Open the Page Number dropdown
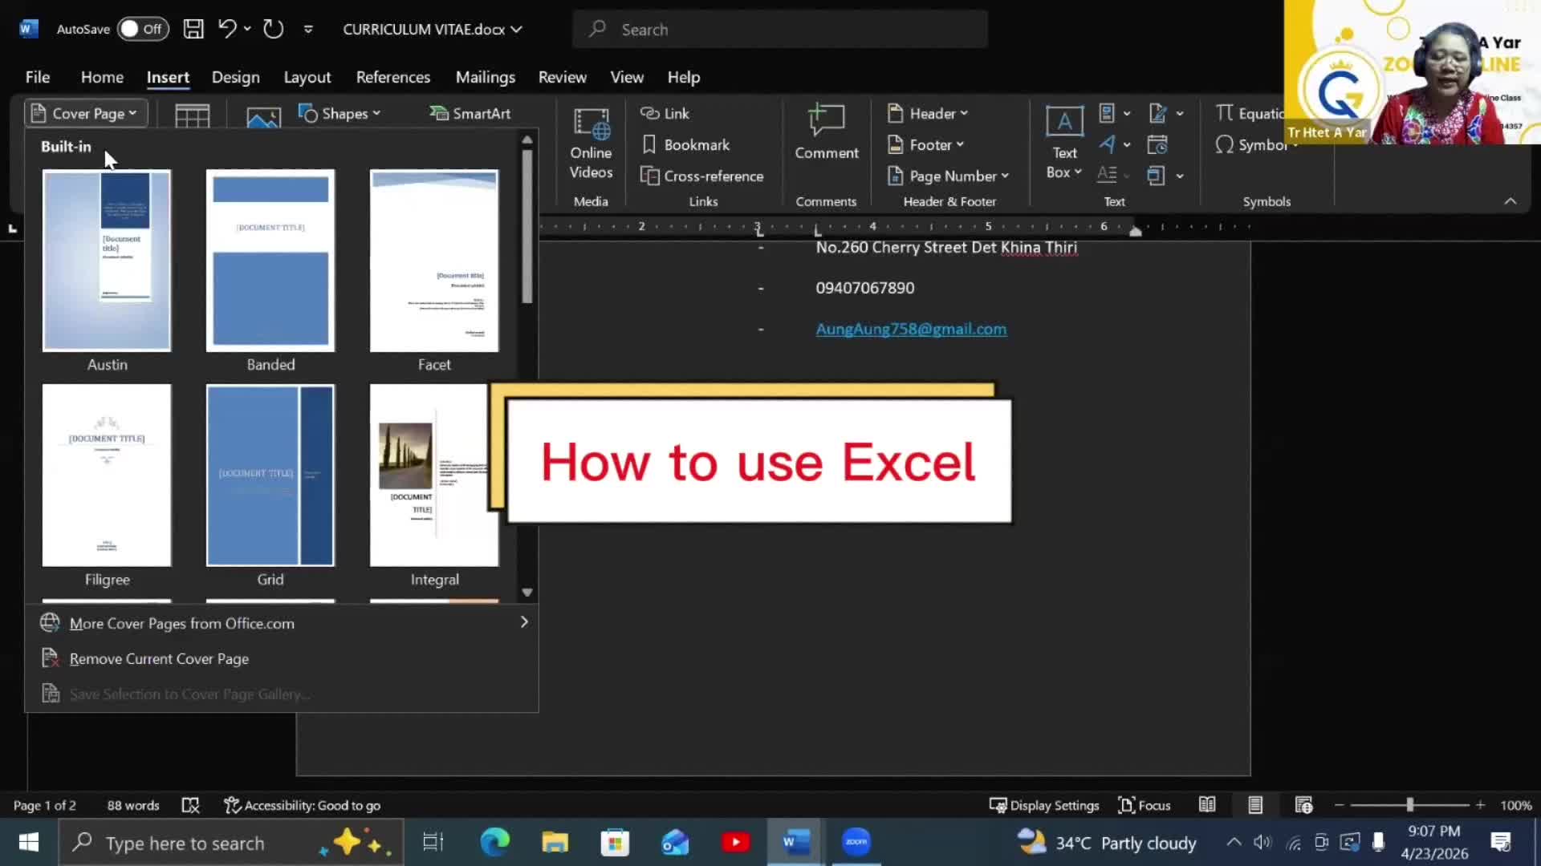The width and height of the screenshot is (1541, 866). tap(948, 176)
